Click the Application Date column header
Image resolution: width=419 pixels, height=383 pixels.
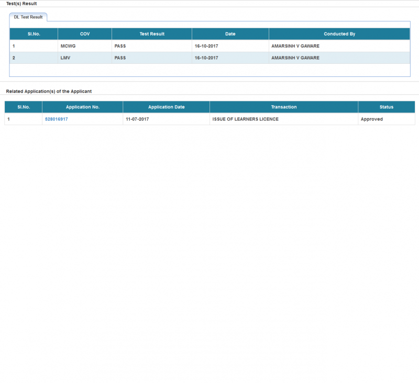(x=166, y=107)
